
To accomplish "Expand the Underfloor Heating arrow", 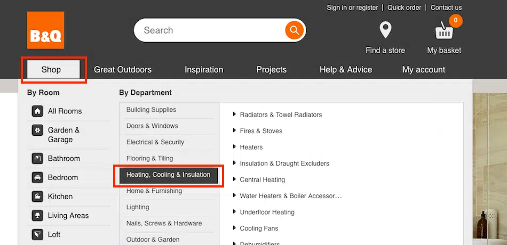I will click(x=234, y=212).
